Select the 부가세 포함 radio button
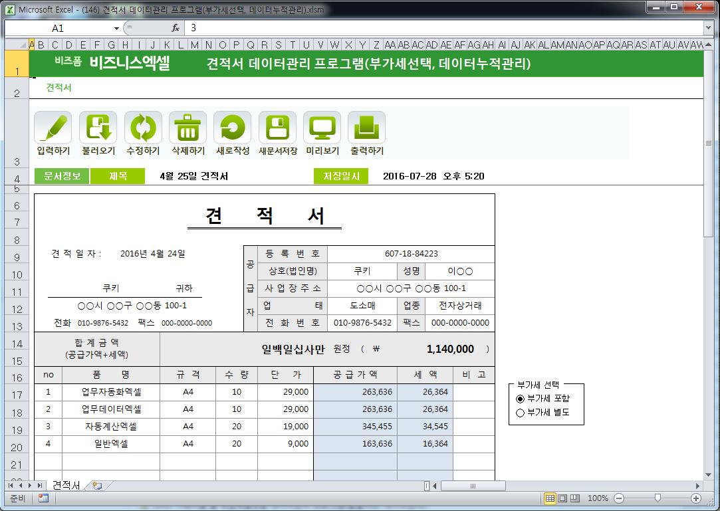720x511 pixels. click(520, 399)
